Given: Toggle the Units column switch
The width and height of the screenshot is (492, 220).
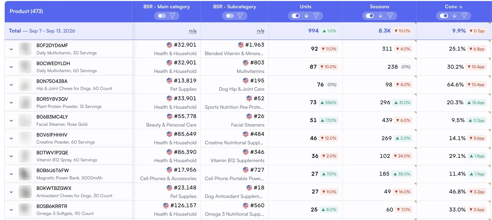Looking at the screenshot, I should (296, 16).
